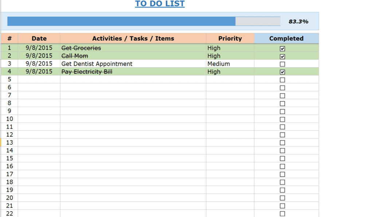
Task: Select row number 22 cell
Action: click(9, 213)
